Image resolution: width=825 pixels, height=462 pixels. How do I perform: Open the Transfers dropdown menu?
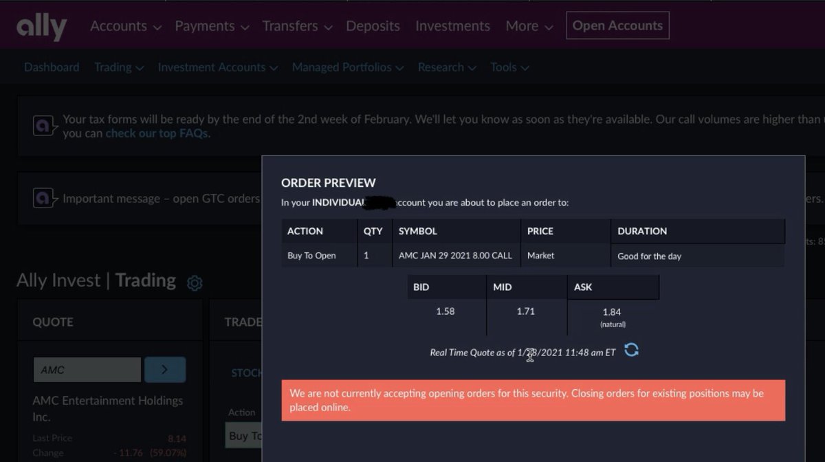point(297,26)
